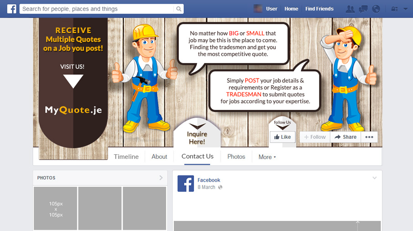The width and height of the screenshot is (413, 231).
Task: Switch to the Photos tab
Action: 236,157
